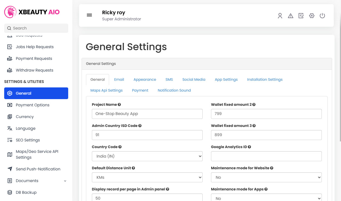Open the Maps Api Settings tab
The height and width of the screenshot is (201, 341).
(106, 90)
